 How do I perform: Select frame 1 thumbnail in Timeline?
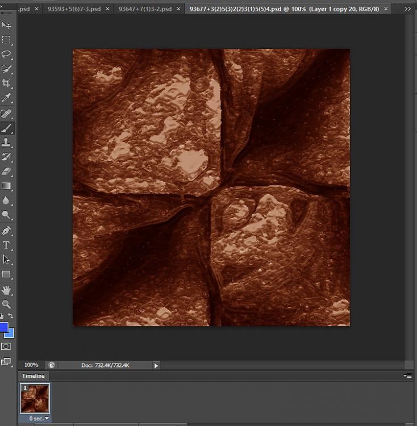coord(35,399)
